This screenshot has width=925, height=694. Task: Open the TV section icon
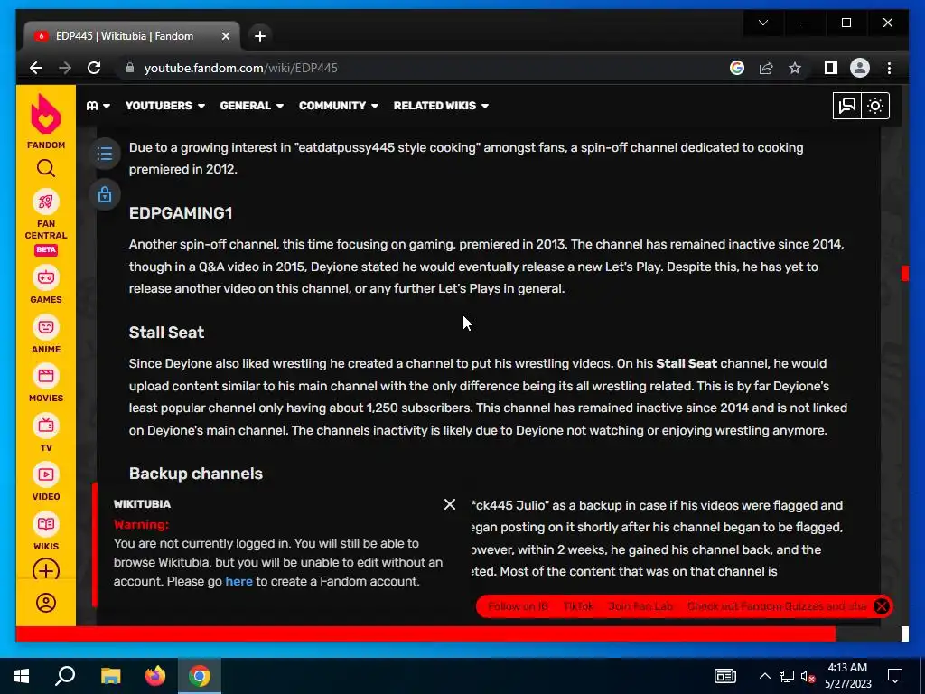(45, 426)
